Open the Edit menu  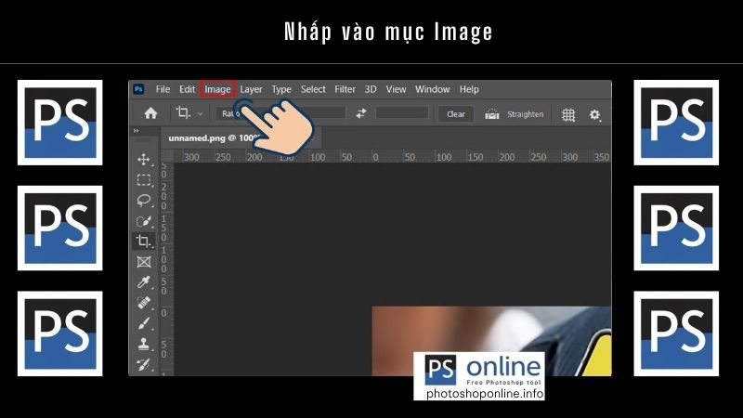click(188, 89)
